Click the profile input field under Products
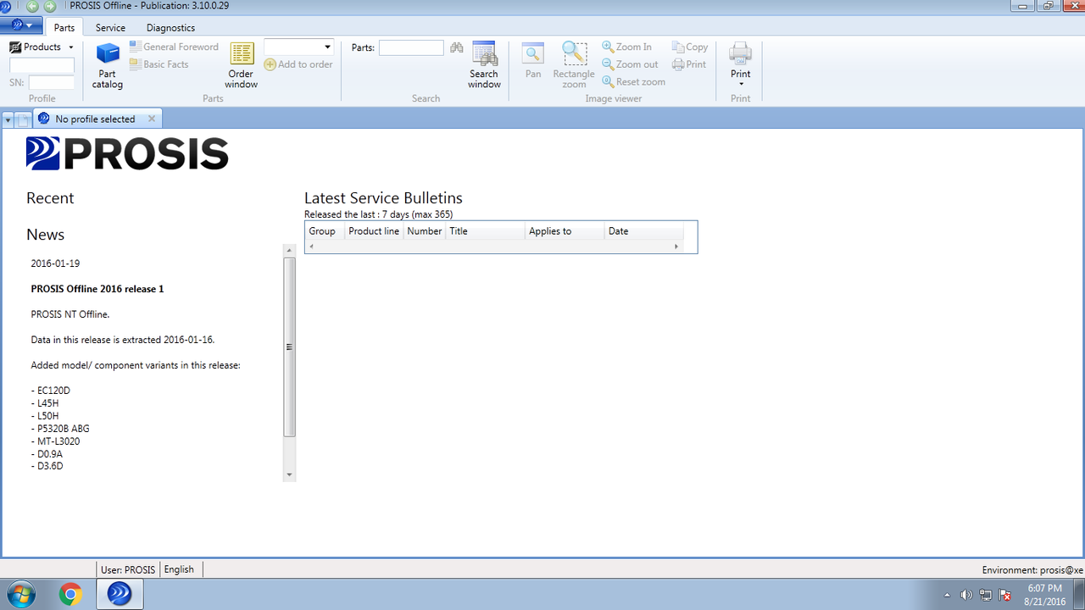 [42, 65]
